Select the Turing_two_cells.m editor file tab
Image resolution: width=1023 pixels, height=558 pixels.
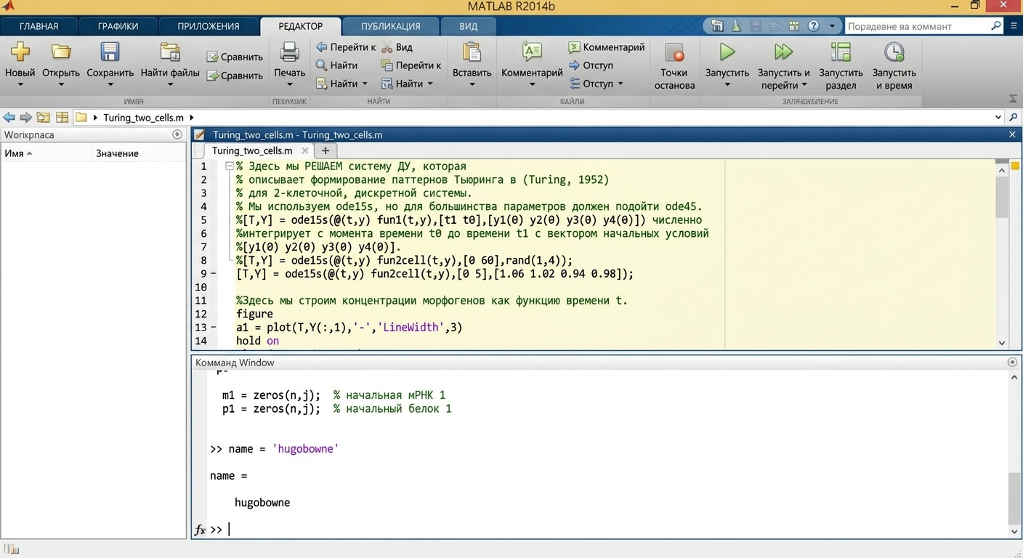tap(252, 151)
